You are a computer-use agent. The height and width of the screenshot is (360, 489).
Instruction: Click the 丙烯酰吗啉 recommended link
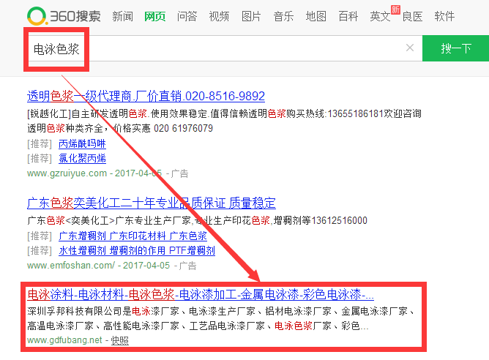coord(82,143)
